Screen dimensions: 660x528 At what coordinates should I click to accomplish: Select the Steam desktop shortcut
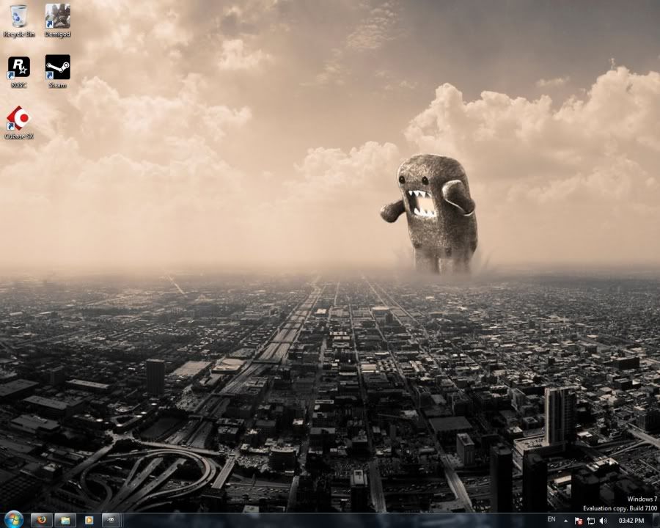pyautogui.click(x=57, y=68)
